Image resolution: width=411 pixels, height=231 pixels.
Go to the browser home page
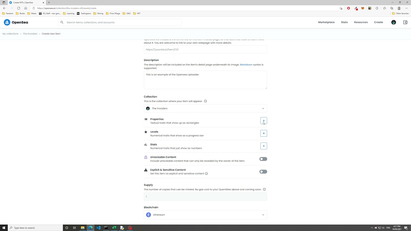25,8
